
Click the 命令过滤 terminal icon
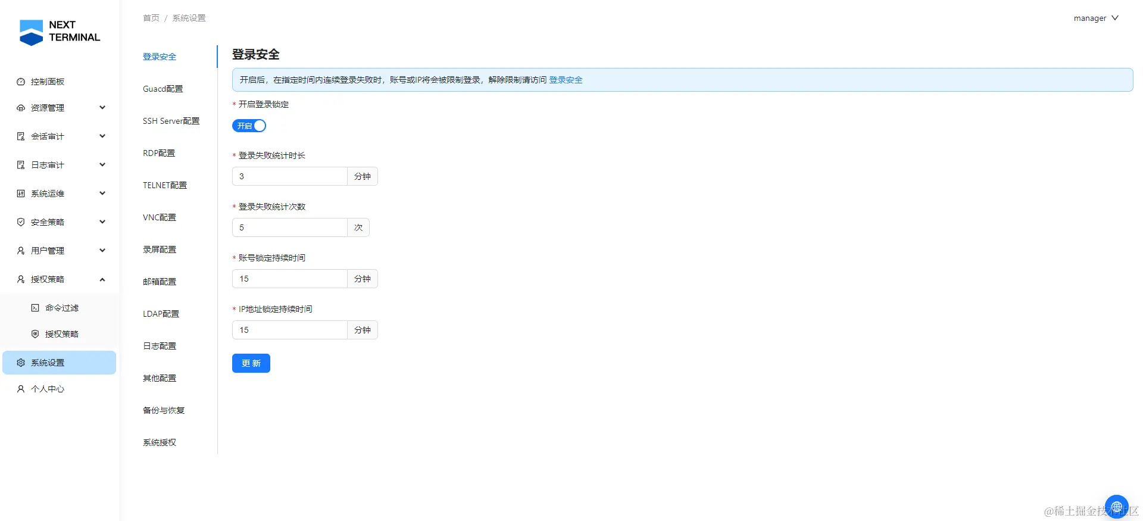(35, 308)
